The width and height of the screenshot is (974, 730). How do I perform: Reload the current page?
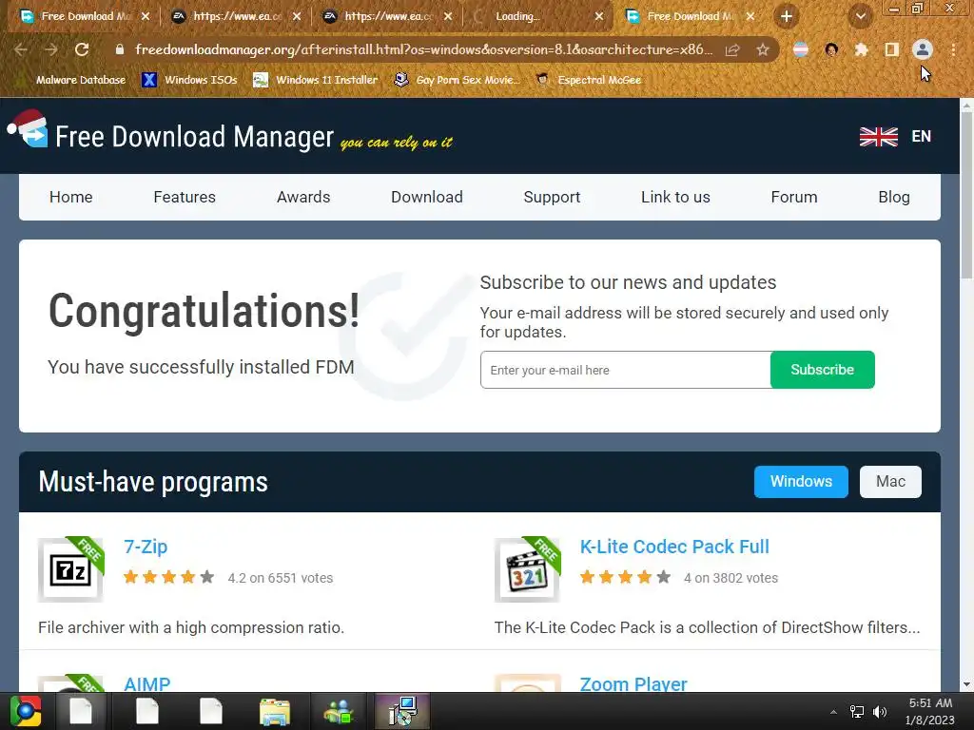tap(82, 49)
